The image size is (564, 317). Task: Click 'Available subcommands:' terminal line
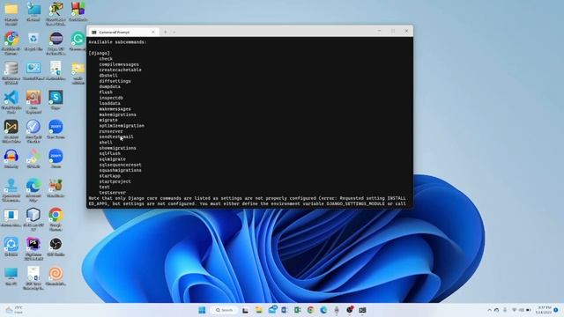click(x=117, y=42)
